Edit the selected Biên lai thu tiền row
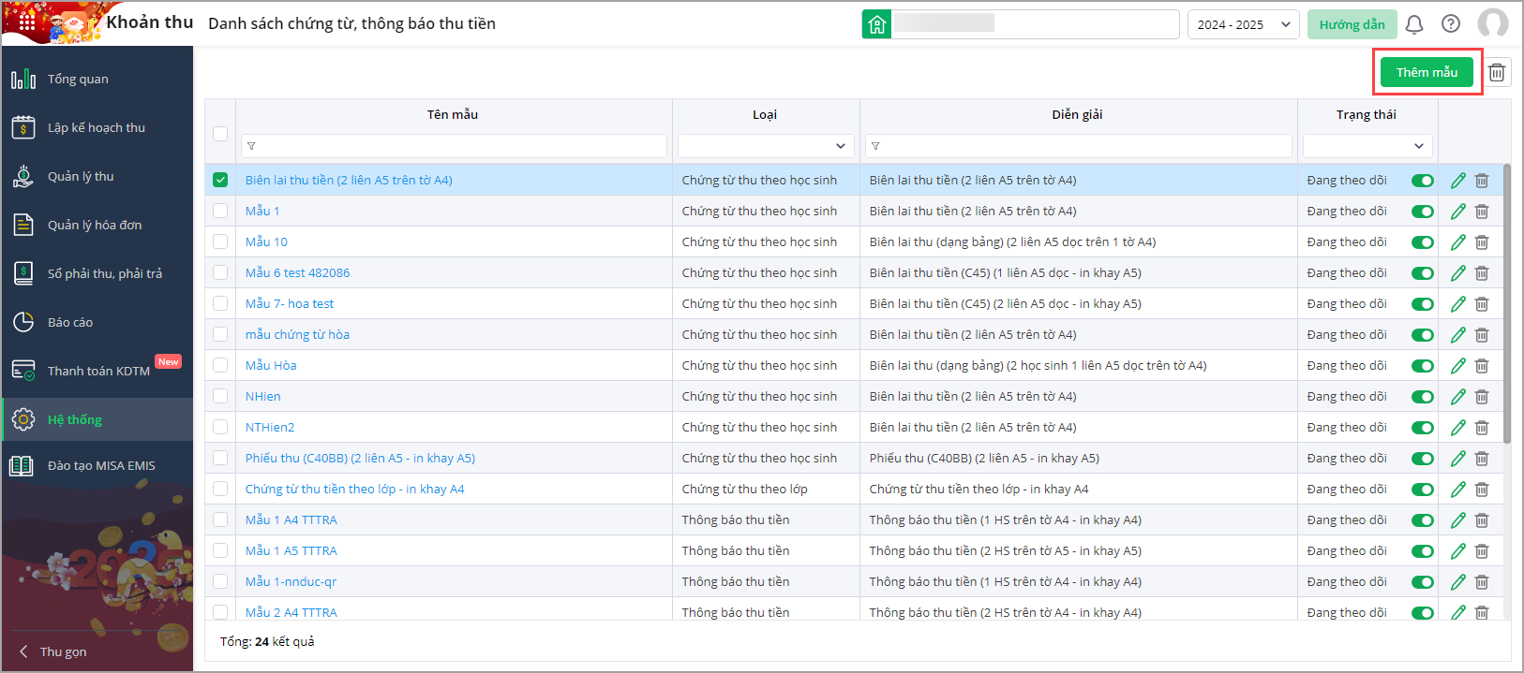Viewport: 1524px width, 673px height. tap(1458, 181)
